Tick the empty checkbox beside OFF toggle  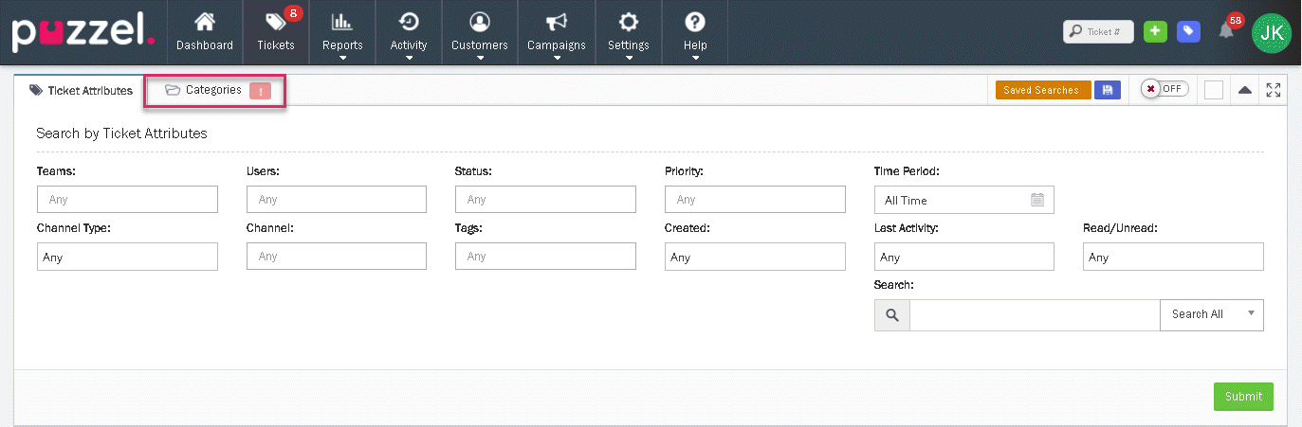pos(1213,90)
